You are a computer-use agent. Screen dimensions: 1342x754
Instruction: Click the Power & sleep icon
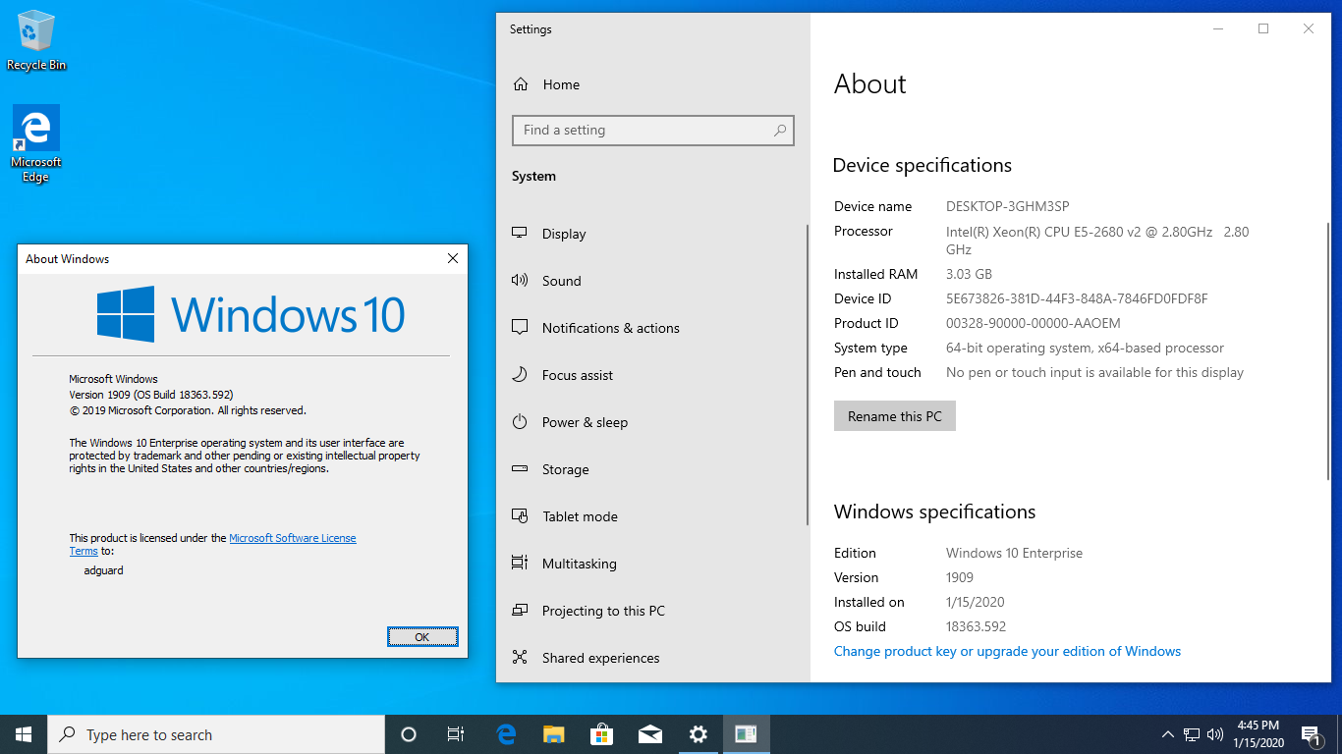(x=520, y=422)
